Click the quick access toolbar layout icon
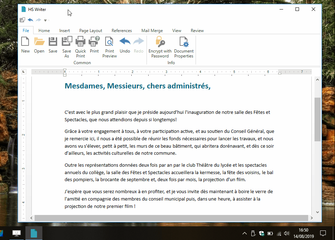The height and width of the screenshot is (240, 335). [23, 20]
